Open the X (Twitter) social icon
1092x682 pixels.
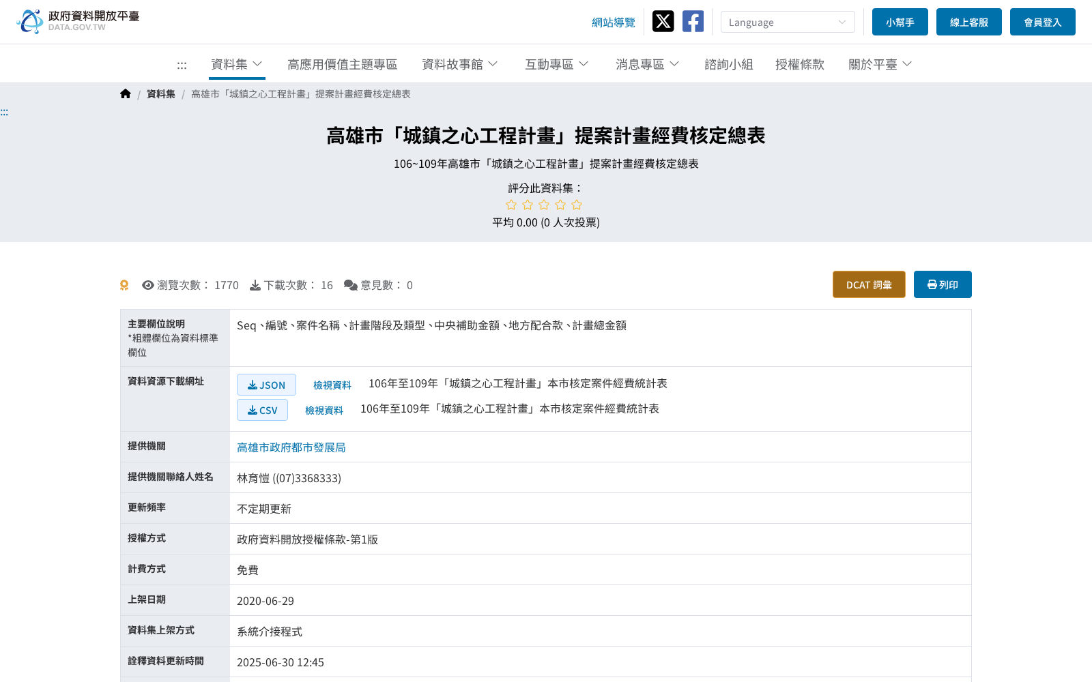point(663,21)
